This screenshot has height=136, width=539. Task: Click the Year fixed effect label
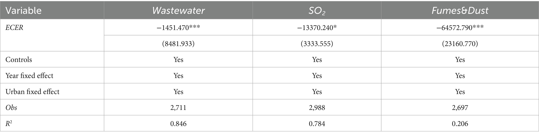[29, 76]
